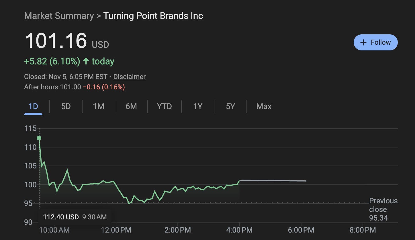Click the 100 y-axis label
The height and width of the screenshot is (240, 415).
click(x=30, y=185)
